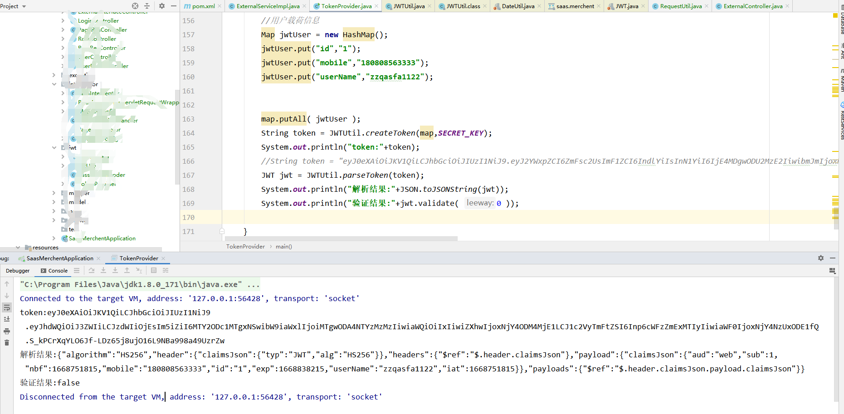
Task: Click the yellow inspection status indicator
Action: point(835,15)
